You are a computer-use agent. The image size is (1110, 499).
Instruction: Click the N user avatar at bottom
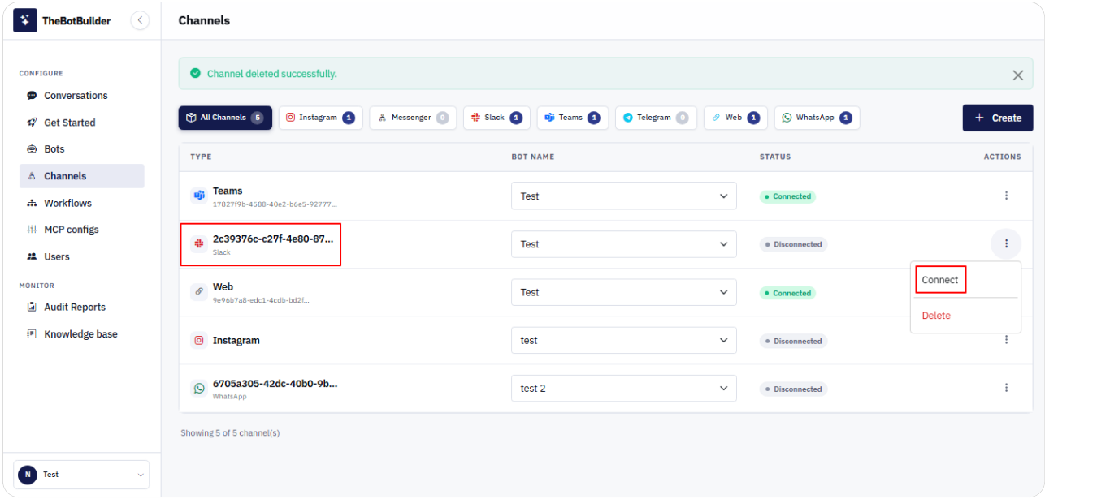28,475
